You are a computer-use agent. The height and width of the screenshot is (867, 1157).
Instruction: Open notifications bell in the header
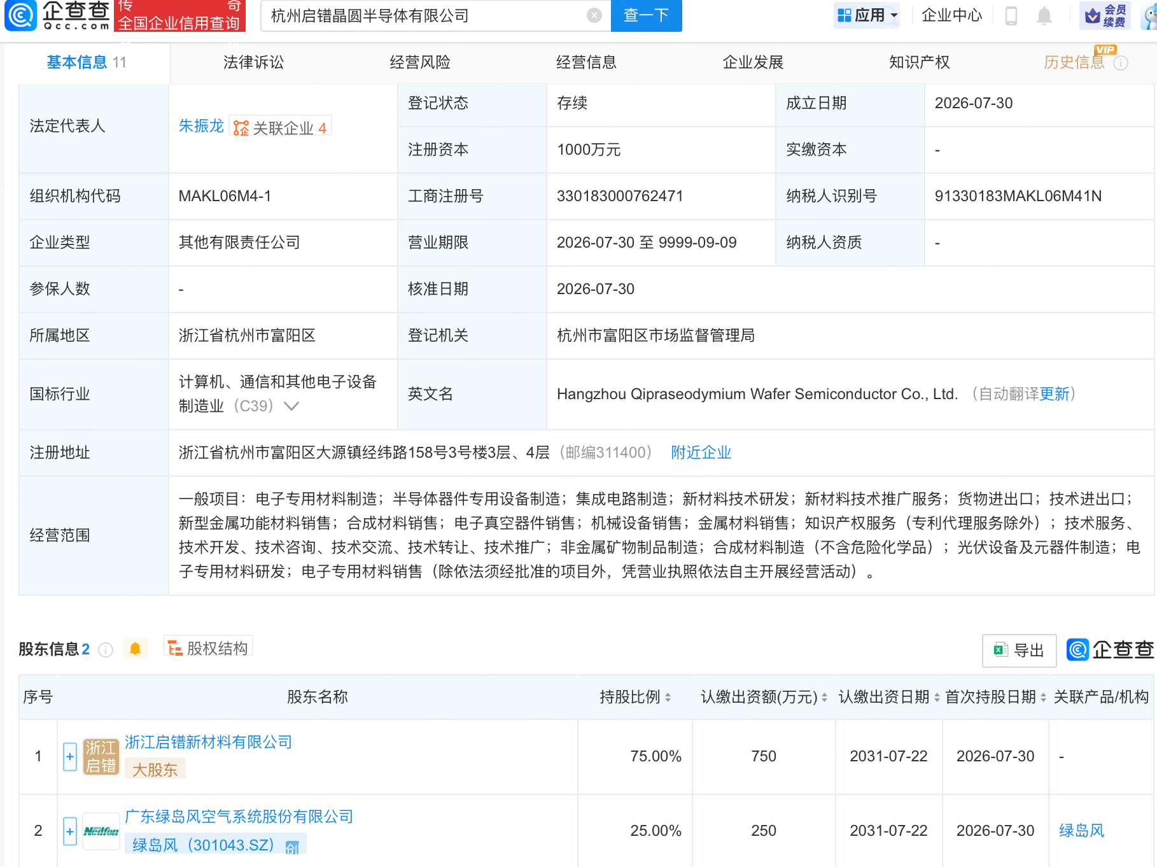(x=1044, y=15)
